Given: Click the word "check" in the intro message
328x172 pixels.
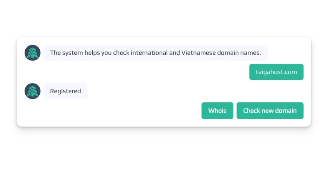Looking at the screenshot, I should (x=121, y=53).
